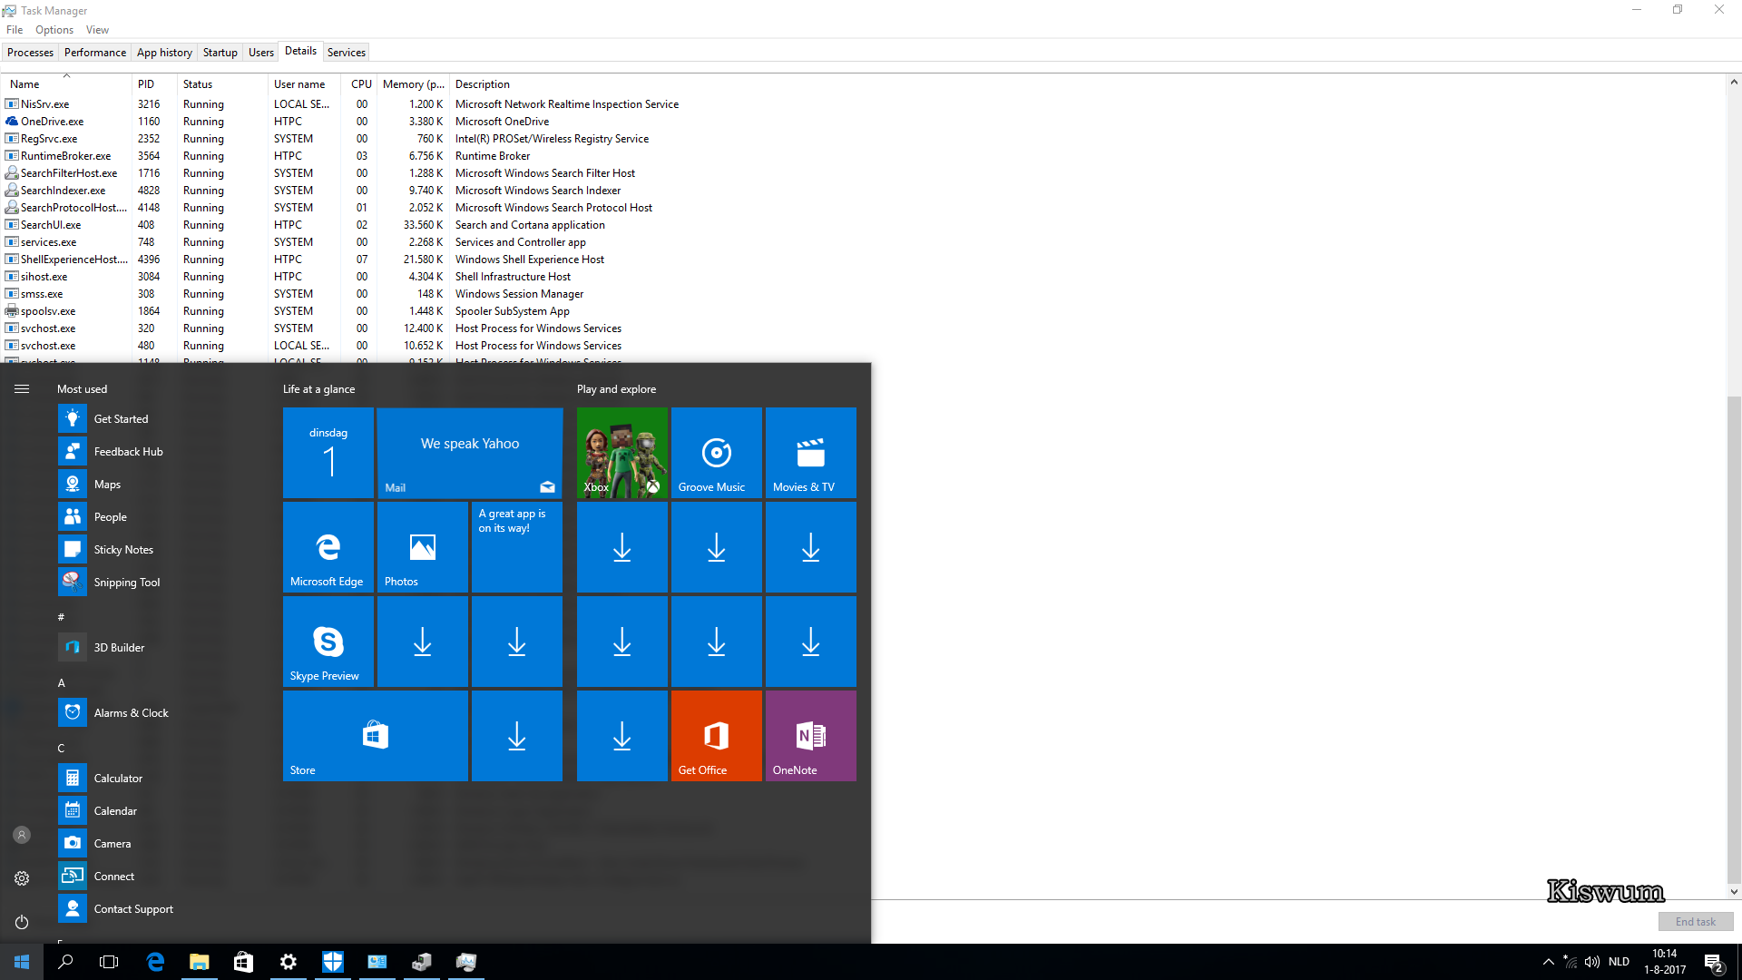The height and width of the screenshot is (980, 1742).
Task: Open the Action Center notifications icon
Action: [x=1714, y=962]
